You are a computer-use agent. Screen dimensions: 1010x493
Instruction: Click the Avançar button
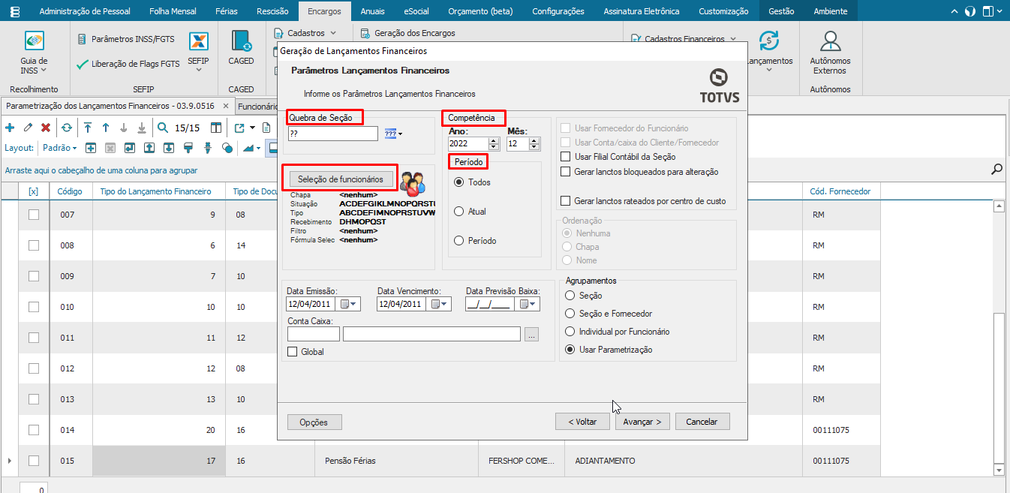pyautogui.click(x=642, y=422)
